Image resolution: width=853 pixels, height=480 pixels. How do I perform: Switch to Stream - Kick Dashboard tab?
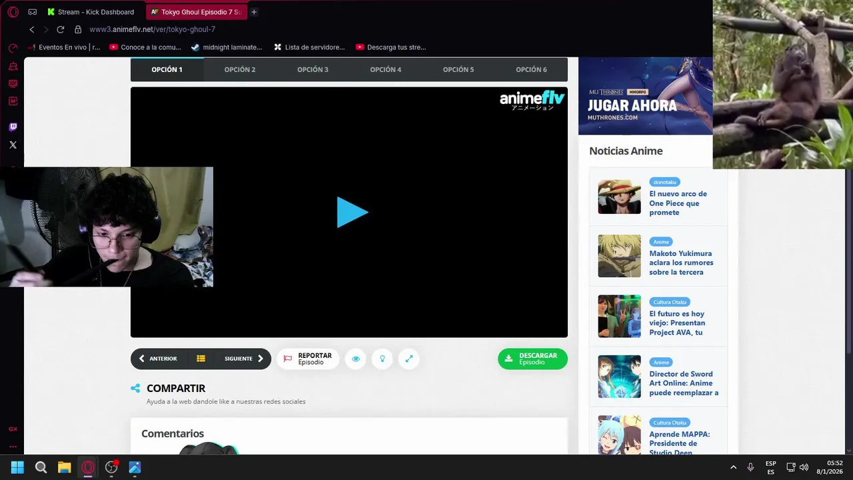(93, 12)
